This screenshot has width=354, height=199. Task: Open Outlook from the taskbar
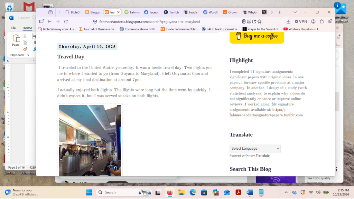pos(227,192)
